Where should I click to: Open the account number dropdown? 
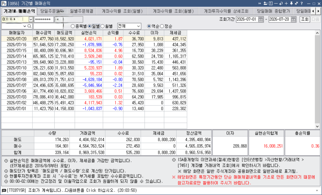(31, 20)
